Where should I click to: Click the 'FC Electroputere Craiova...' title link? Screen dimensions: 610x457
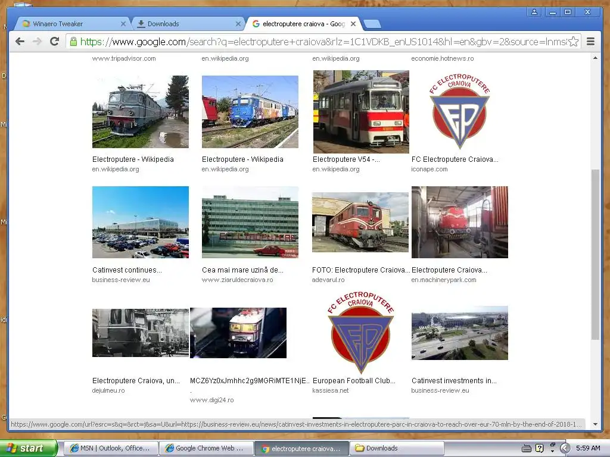[x=455, y=159]
